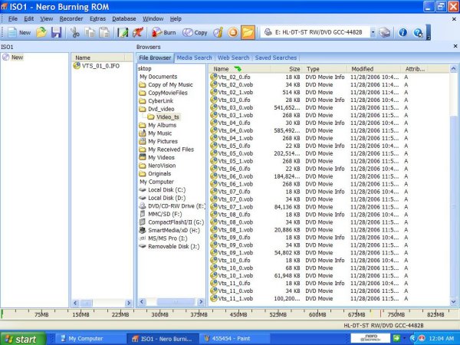
Task: Click the red running-figure toolbar icon
Action: (138, 32)
